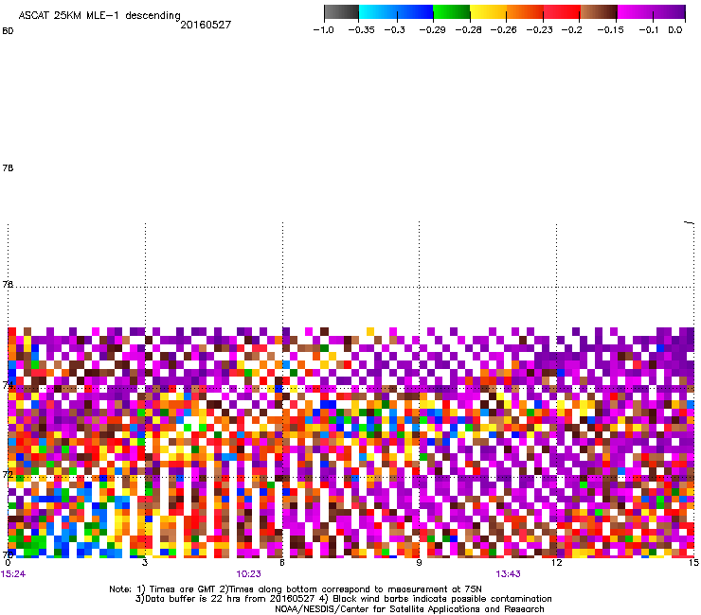
Task: Click the longitude label '0' on the bottom axis
Action: (x=8, y=563)
